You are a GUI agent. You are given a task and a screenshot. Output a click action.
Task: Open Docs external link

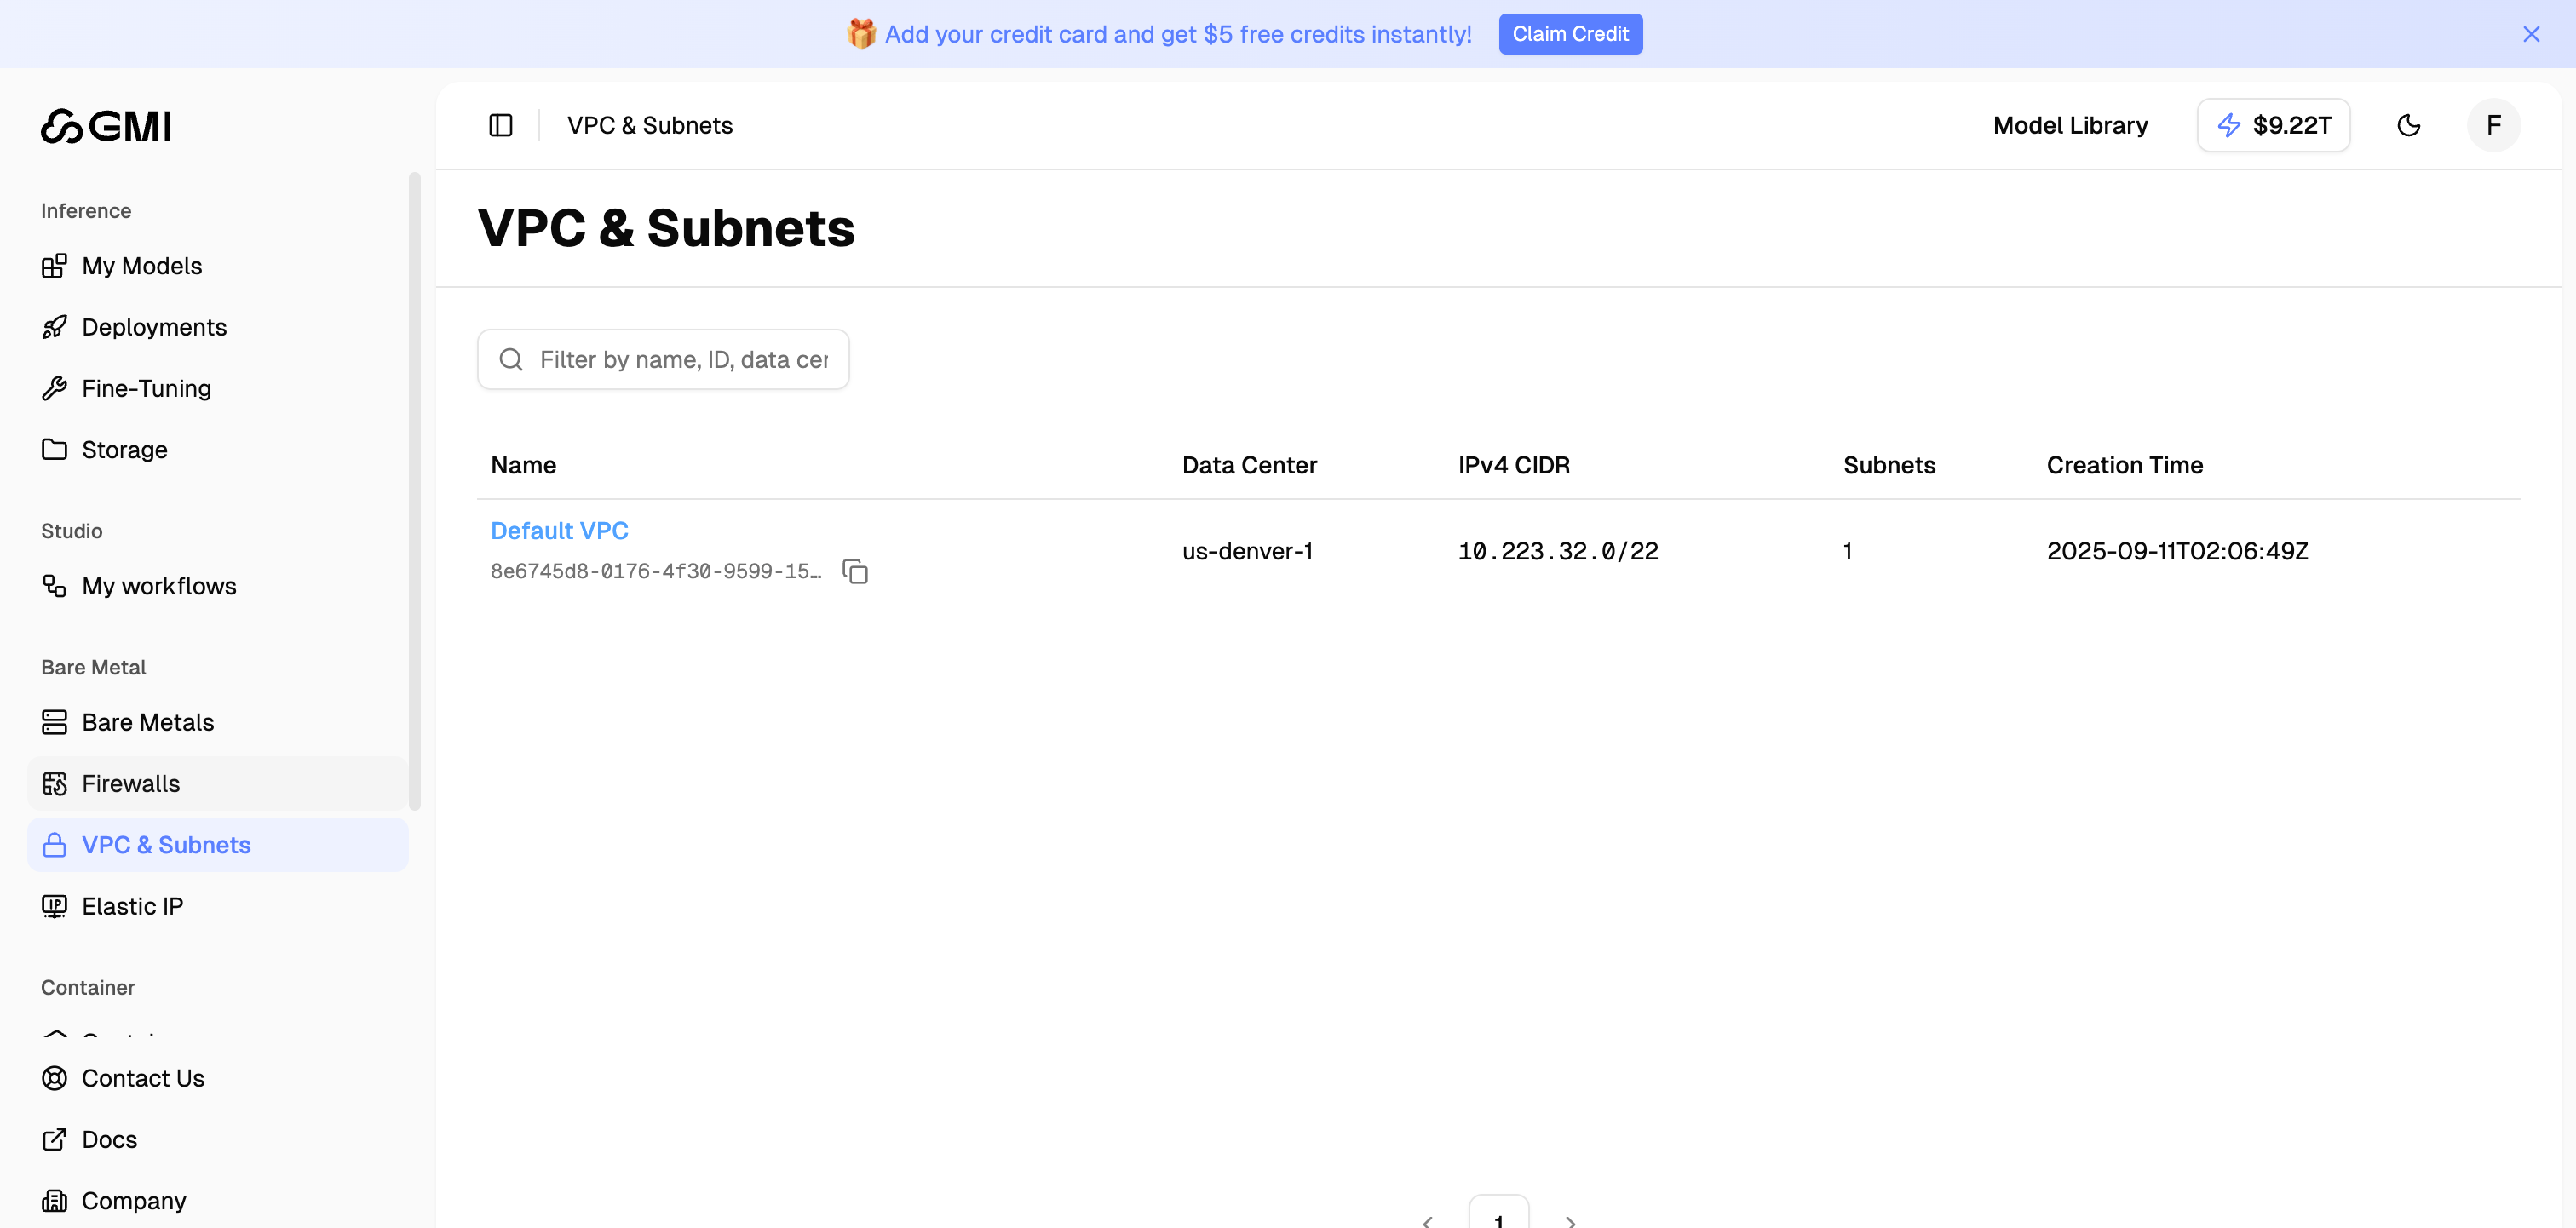pyautogui.click(x=109, y=1139)
